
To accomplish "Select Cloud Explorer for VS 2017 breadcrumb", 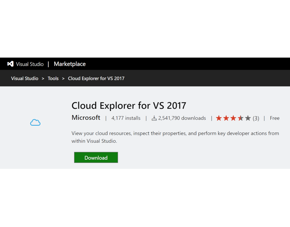I will tap(96, 78).
